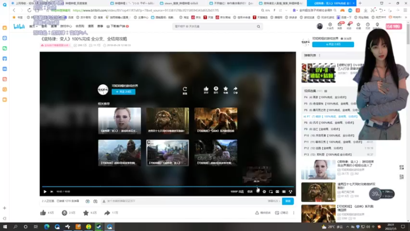410x231 pixels.
Task: Click the play button in the video player
Action: click(x=45, y=191)
